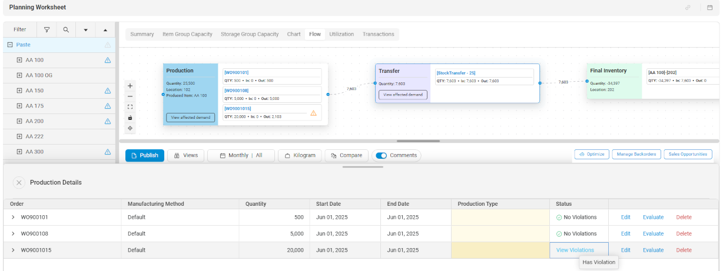Click Edit for order WO900101

click(626, 218)
